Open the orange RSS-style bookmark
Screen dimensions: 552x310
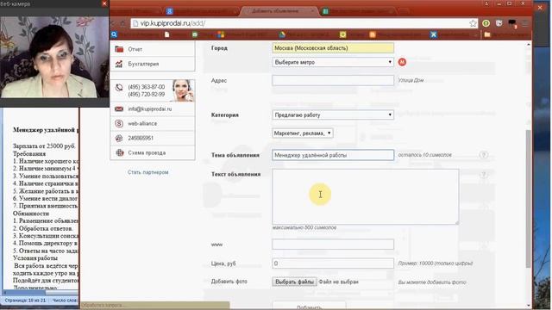pyautogui.click(x=373, y=34)
